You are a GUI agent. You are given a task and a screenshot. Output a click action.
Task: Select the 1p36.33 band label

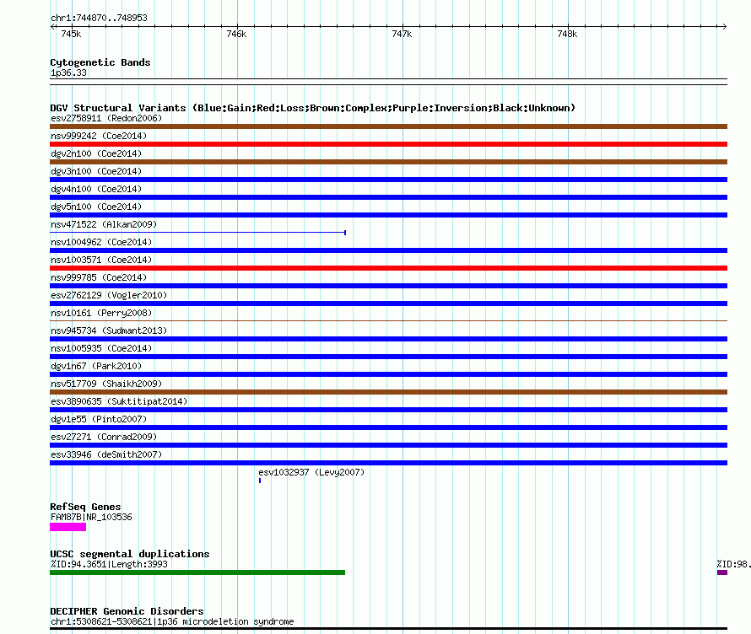69,73
